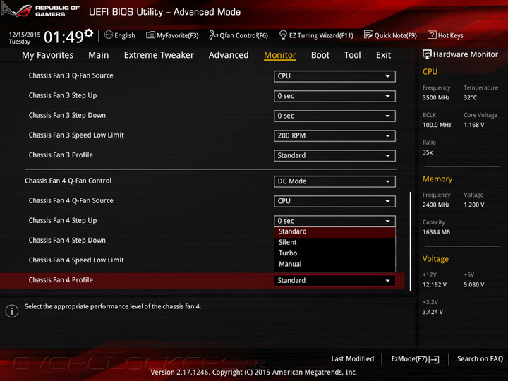
Task: Click the Qfan Control fan icon
Action: click(x=213, y=35)
